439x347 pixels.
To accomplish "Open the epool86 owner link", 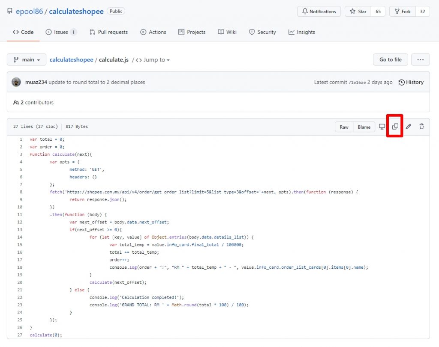I will coord(29,12).
